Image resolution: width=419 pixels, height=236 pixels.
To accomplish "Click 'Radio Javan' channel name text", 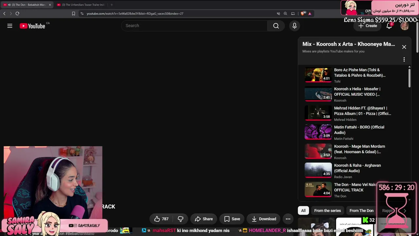I will click(343, 177).
